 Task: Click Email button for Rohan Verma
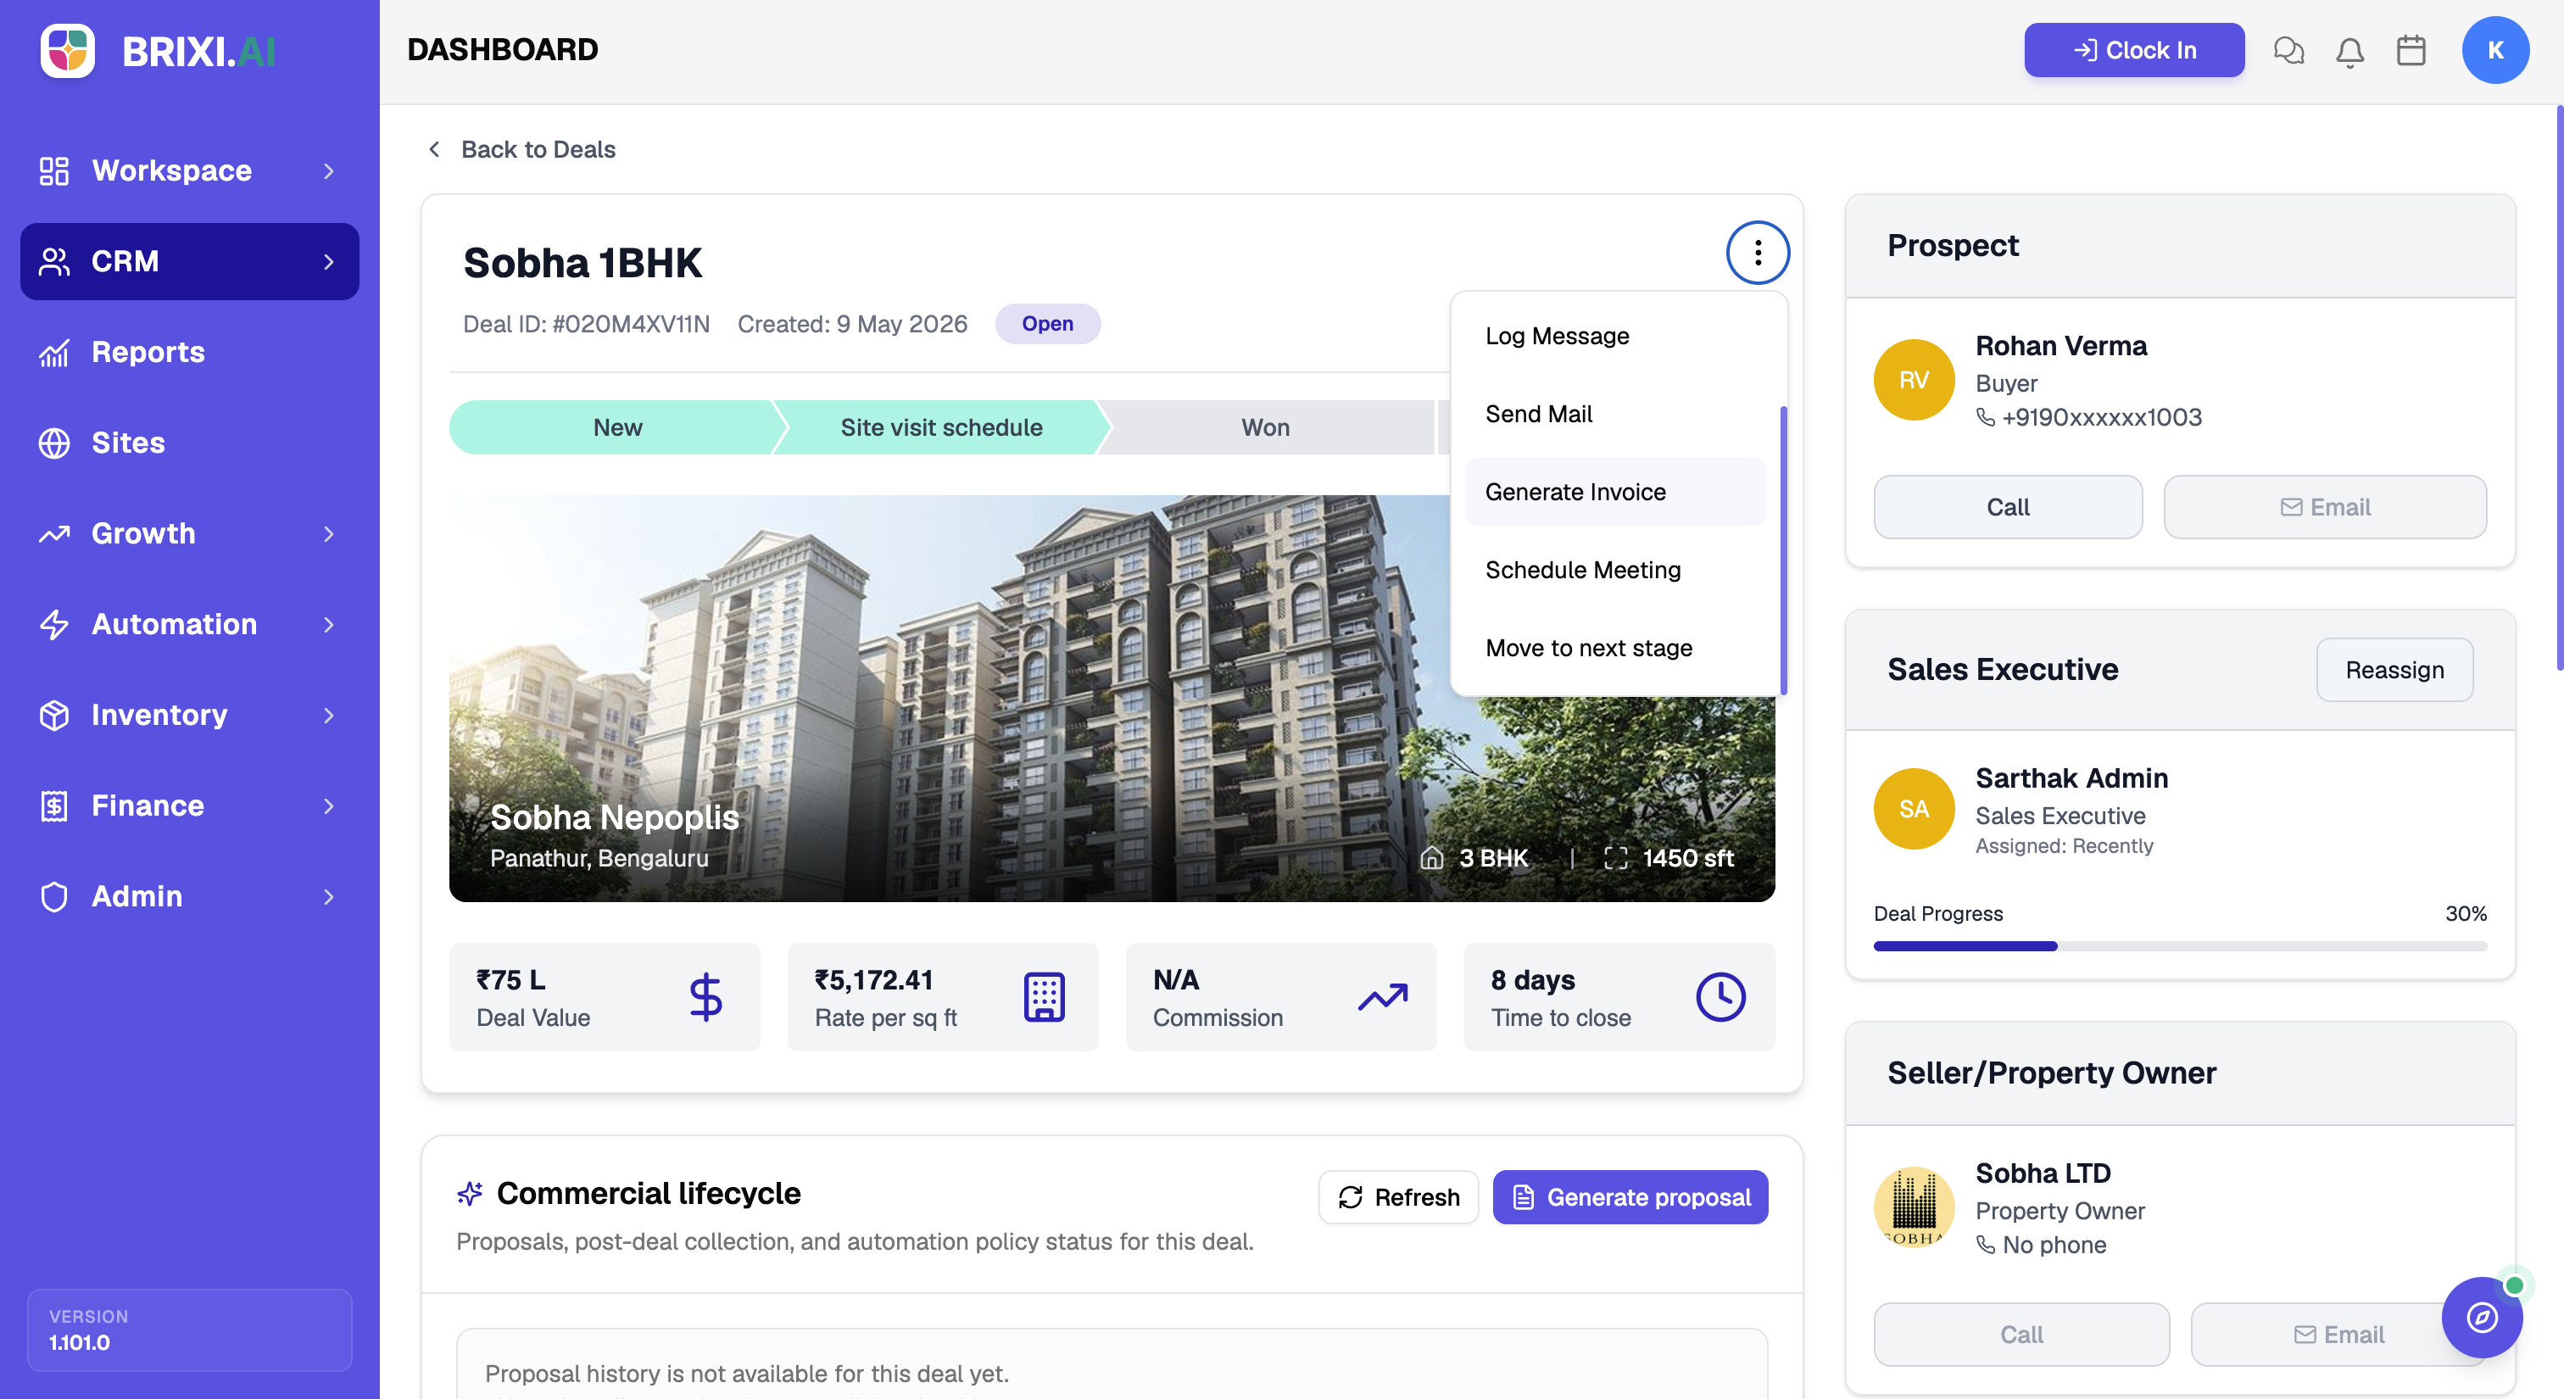point(2325,508)
